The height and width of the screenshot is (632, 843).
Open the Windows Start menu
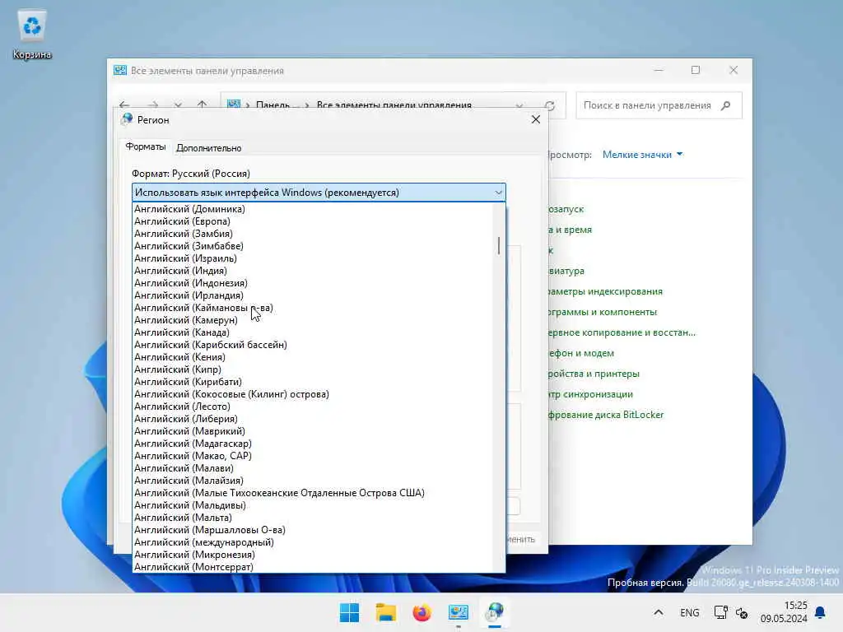[x=349, y=612]
